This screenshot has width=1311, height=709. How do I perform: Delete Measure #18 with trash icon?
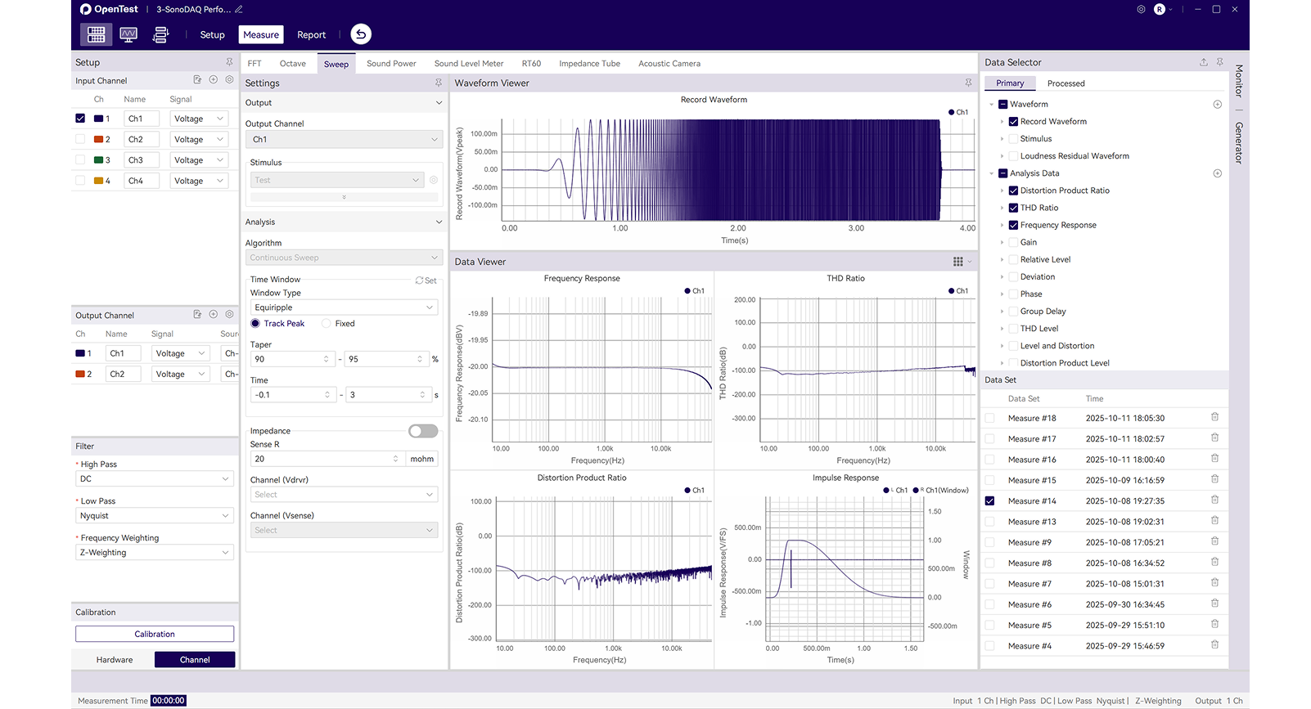point(1214,417)
